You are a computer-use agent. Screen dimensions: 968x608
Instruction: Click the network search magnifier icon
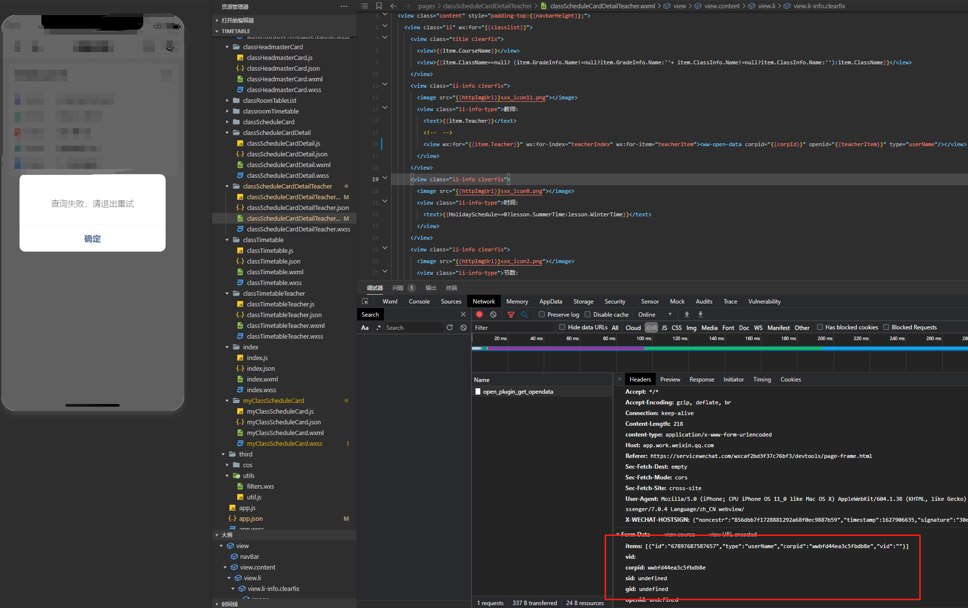click(524, 315)
